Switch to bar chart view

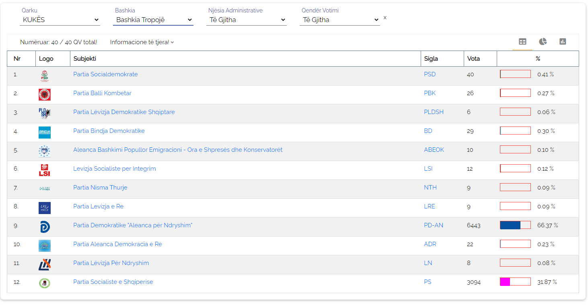563,42
